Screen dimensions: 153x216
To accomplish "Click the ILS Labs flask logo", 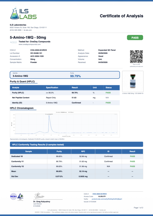I will coord(23,13).
